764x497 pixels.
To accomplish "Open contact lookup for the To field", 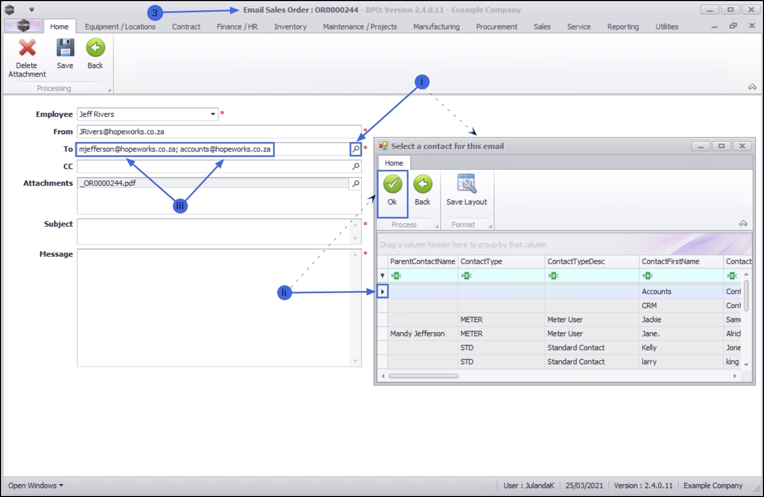I will (356, 149).
